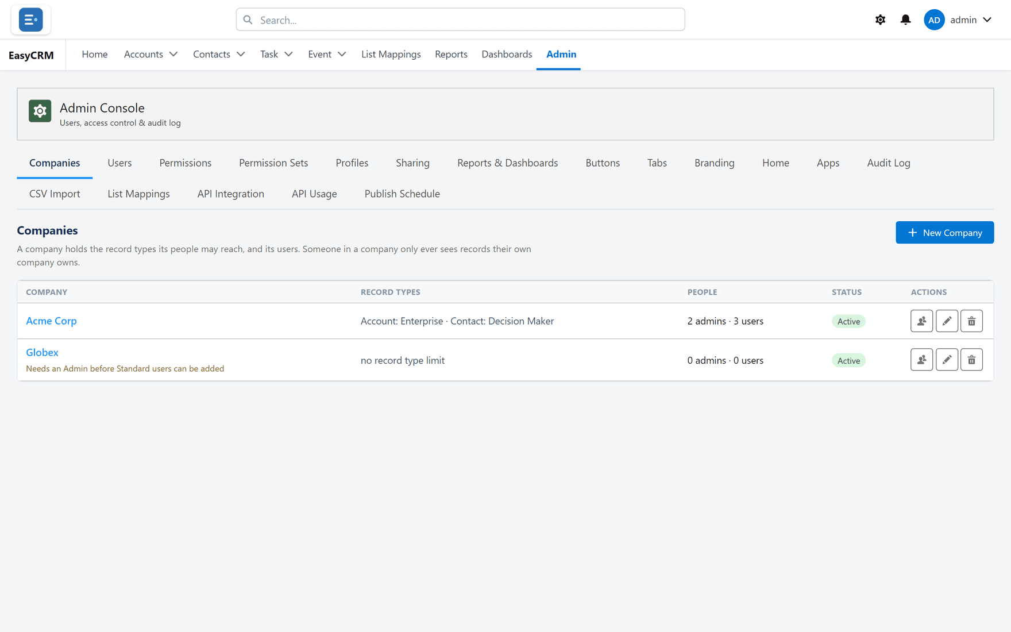Edit Globex with the pencil icon

(x=947, y=360)
